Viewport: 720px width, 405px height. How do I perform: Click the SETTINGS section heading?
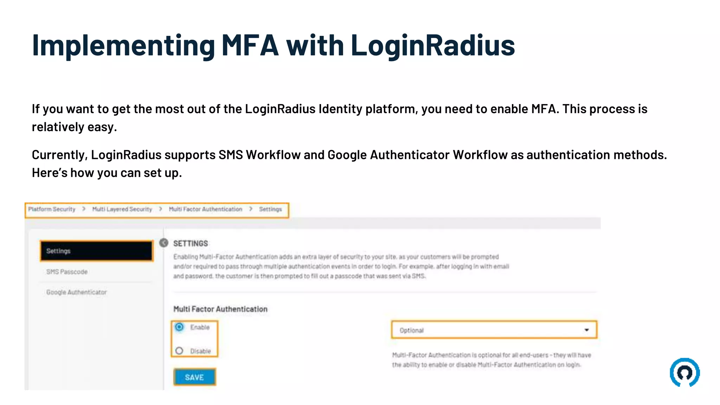(191, 243)
